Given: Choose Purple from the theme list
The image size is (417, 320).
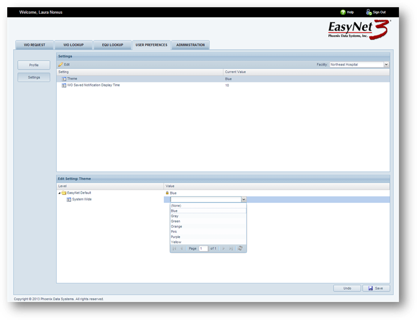Looking at the screenshot, I should (x=176, y=237).
